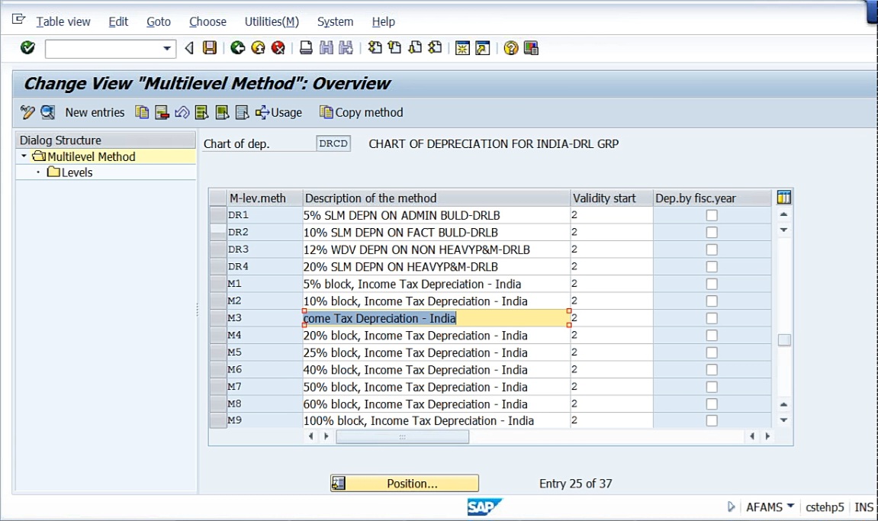Go to First Page icon
This screenshot has height=521, width=878.
point(375,48)
